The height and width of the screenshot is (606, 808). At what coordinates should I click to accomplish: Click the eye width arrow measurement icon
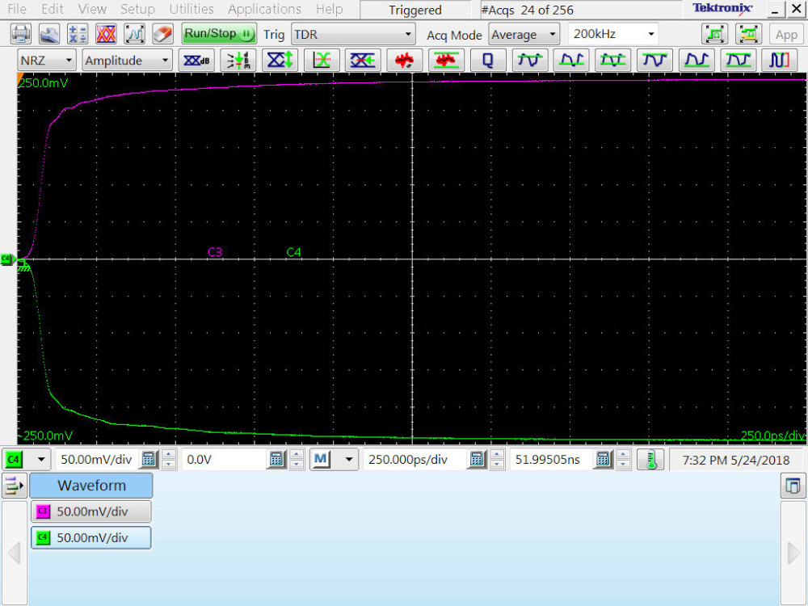363,61
